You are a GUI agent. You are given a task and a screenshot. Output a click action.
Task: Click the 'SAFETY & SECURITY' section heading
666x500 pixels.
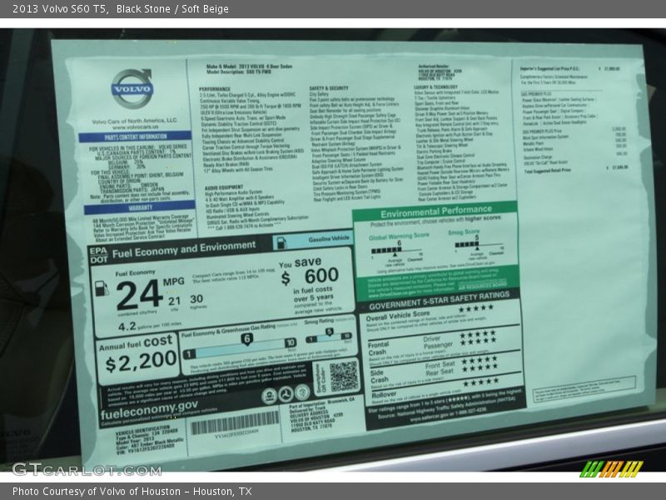coord(329,88)
